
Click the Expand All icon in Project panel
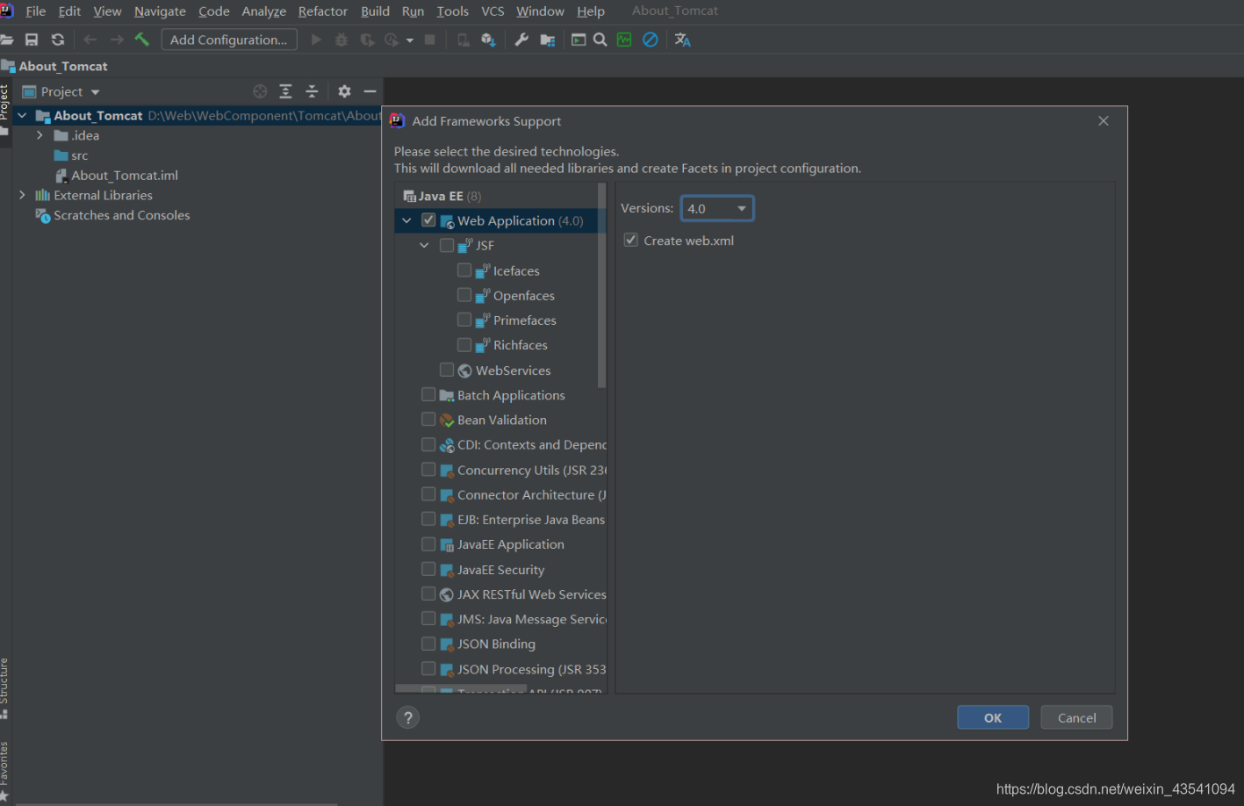point(285,91)
